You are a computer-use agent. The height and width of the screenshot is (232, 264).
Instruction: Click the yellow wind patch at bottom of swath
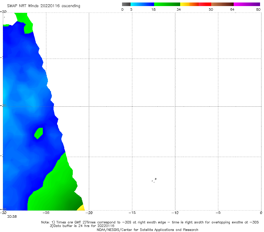coord(81,208)
